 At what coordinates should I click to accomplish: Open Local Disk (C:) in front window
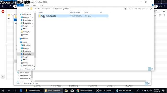tap(28, 66)
